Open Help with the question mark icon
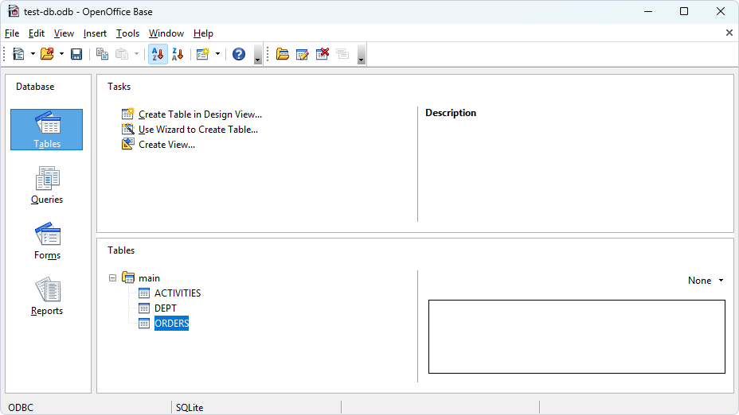 pos(239,54)
